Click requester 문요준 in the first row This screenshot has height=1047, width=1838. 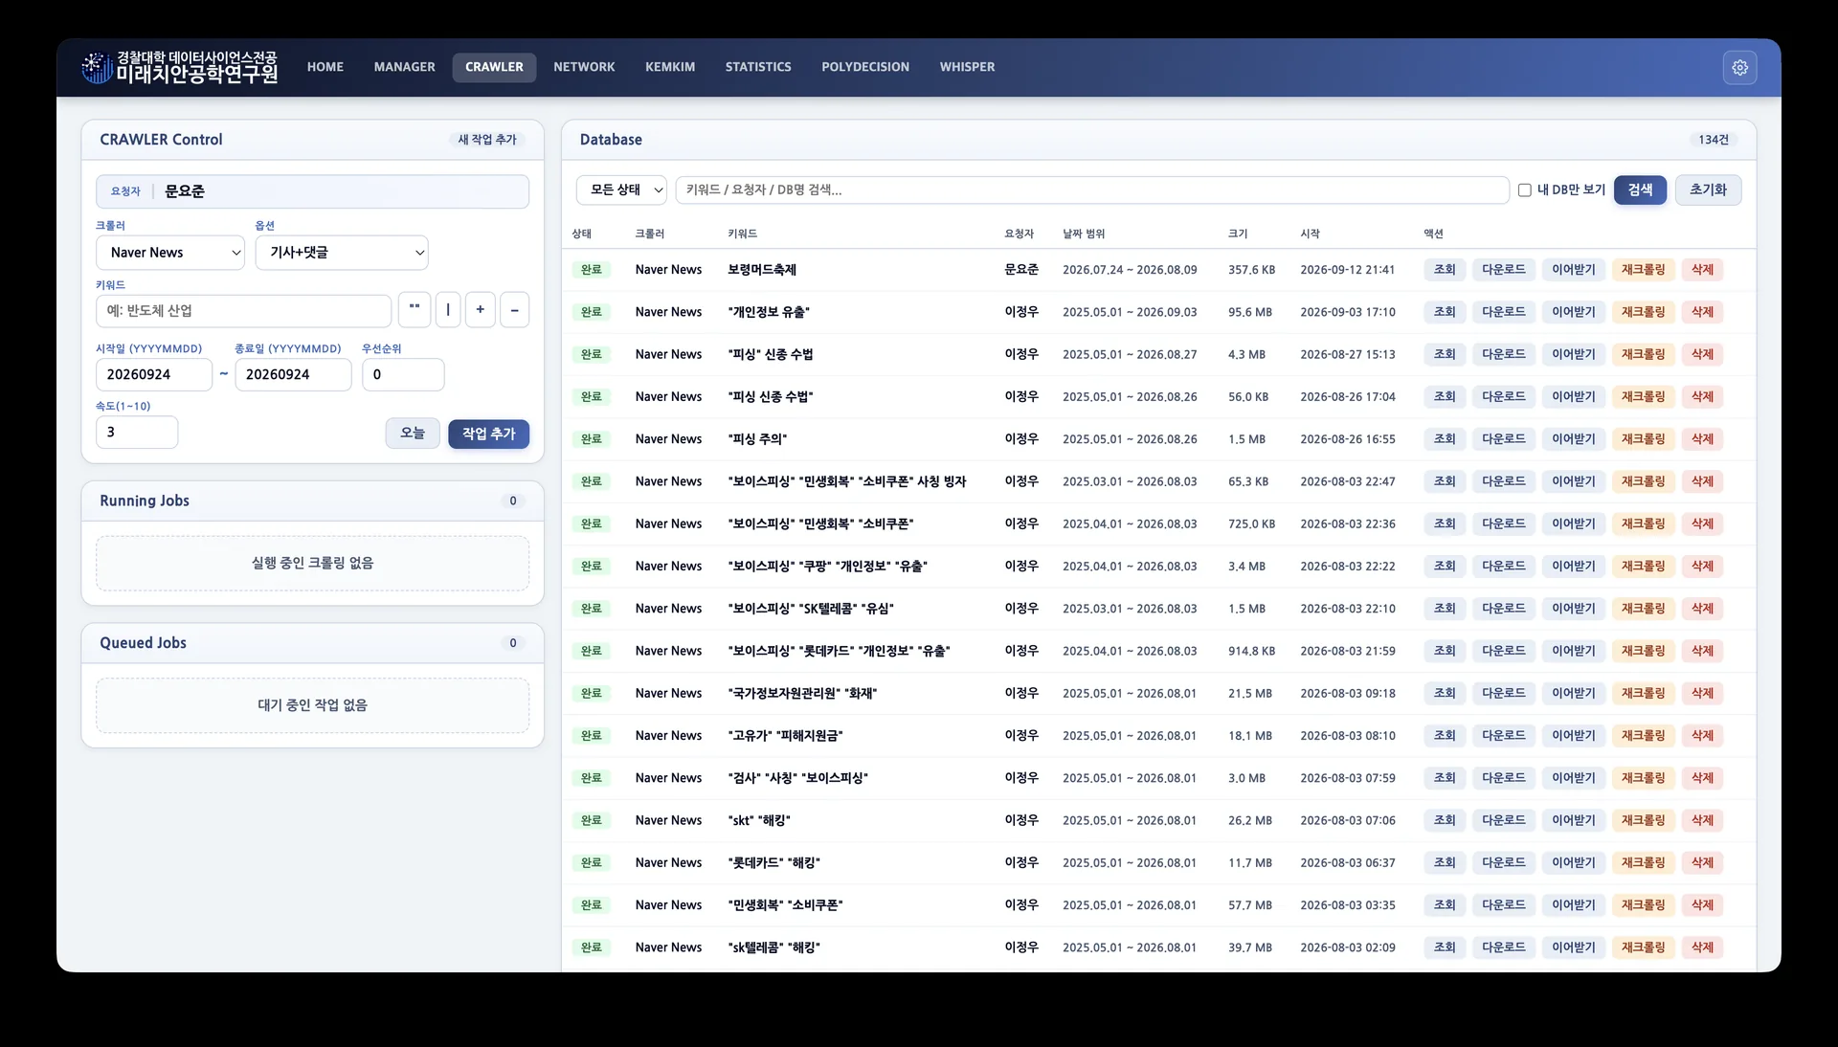coord(1020,270)
